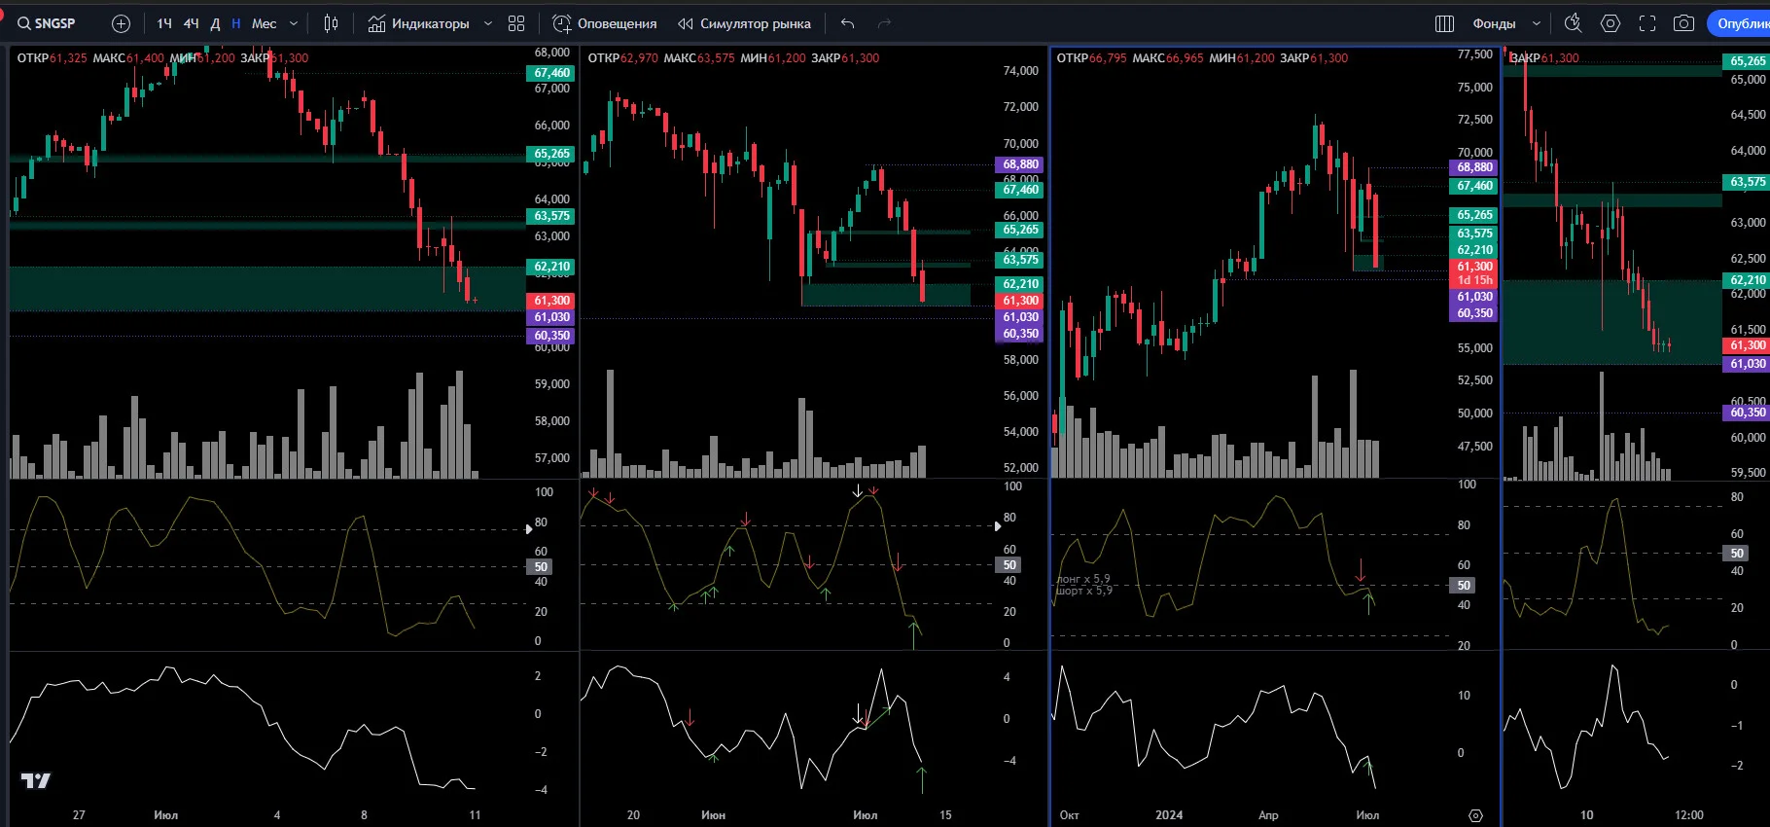Undo the last chart action

pyautogui.click(x=848, y=23)
